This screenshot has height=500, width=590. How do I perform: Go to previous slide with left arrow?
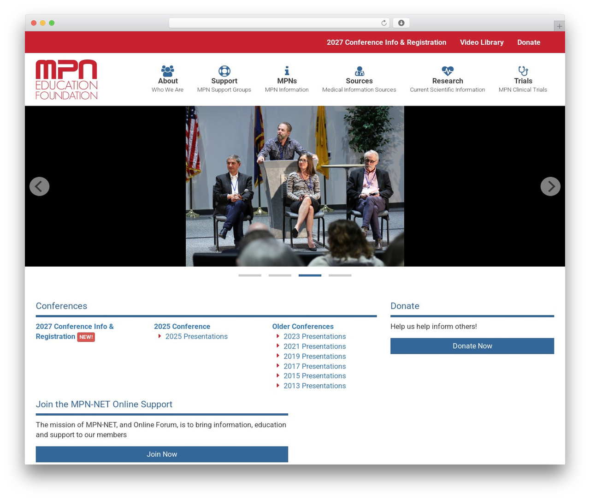pos(39,186)
